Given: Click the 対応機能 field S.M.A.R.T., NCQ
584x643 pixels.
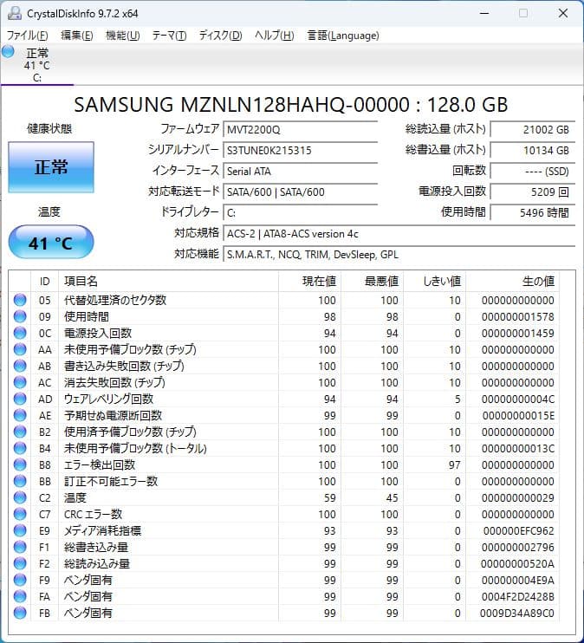Looking at the screenshot, I should [399, 255].
